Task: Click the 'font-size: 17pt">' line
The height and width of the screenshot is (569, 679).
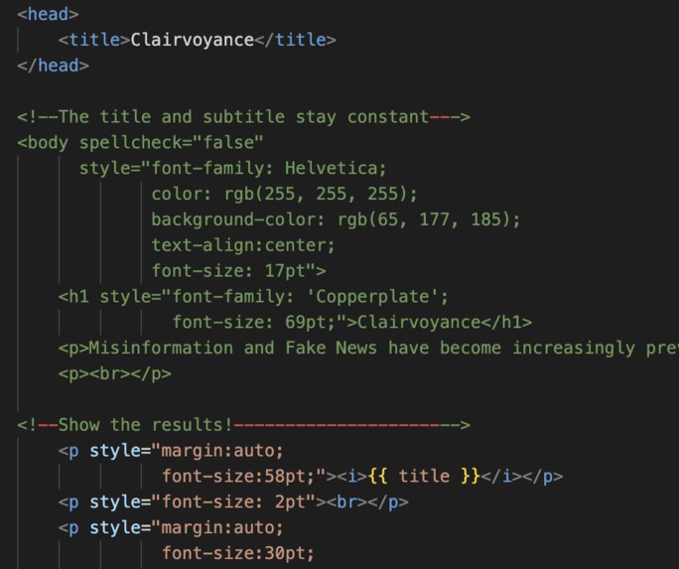Action: (238, 271)
